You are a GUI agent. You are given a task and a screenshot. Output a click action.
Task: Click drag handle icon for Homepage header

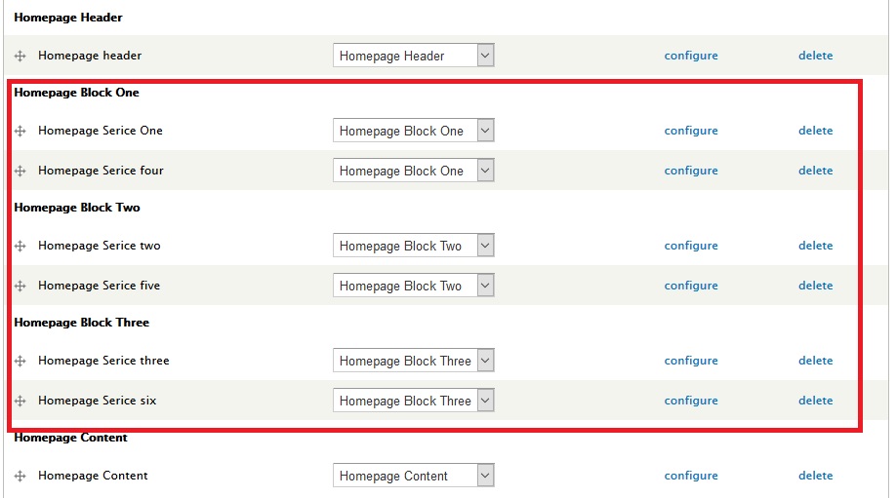pyautogui.click(x=20, y=57)
